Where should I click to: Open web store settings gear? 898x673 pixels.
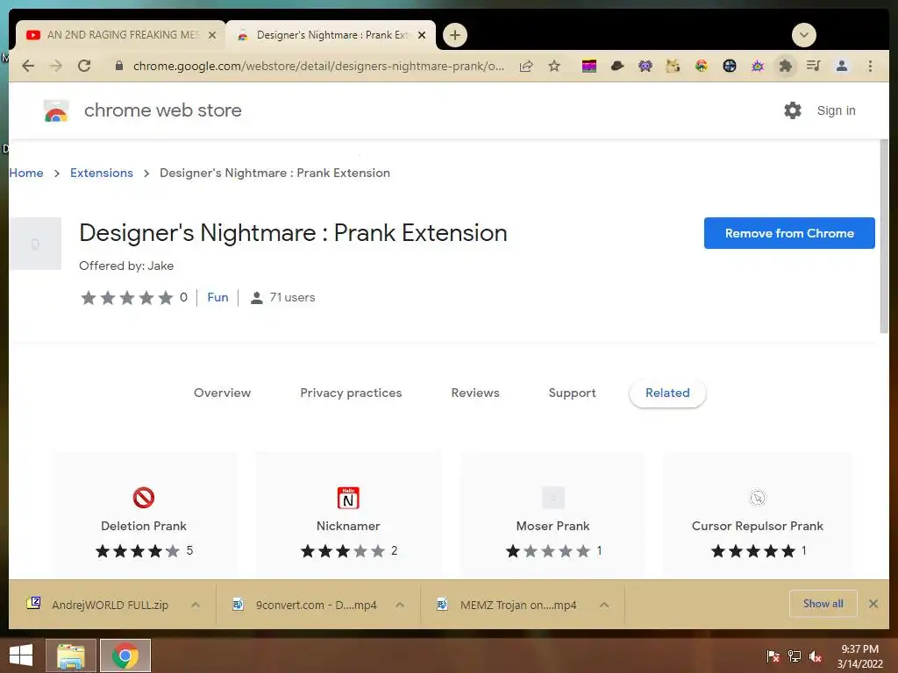pos(793,110)
